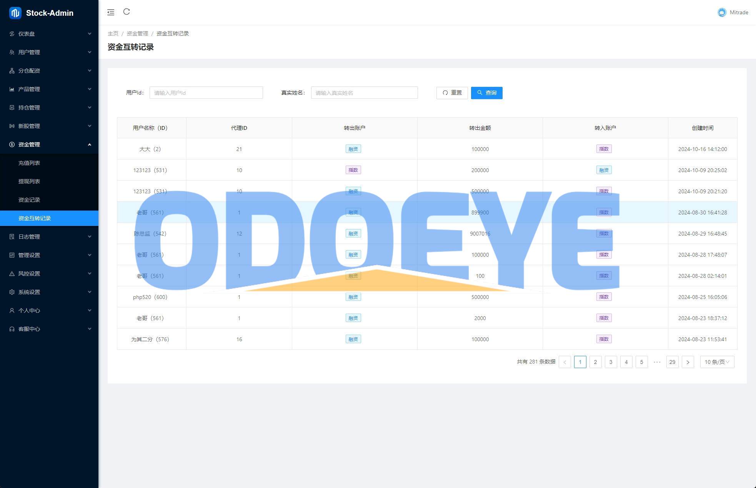Expand the 日志管理 menu chevron
756x488 pixels.
click(x=90, y=237)
